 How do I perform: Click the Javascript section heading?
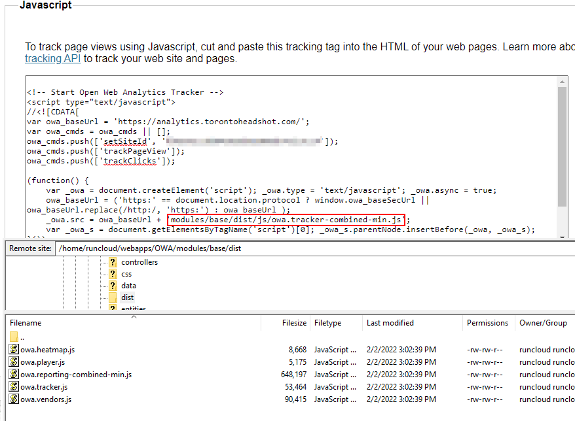(45, 5)
